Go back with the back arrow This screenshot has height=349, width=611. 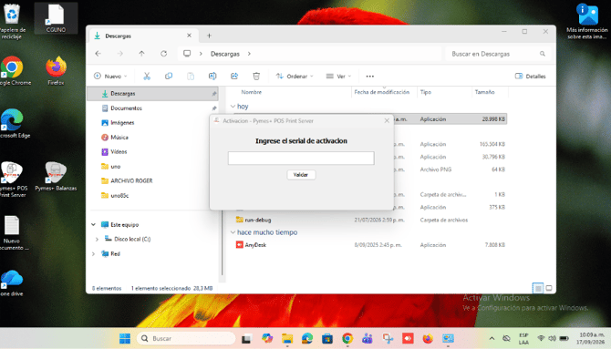pyautogui.click(x=98, y=54)
